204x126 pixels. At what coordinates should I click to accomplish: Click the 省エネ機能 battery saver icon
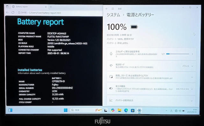click(111, 88)
